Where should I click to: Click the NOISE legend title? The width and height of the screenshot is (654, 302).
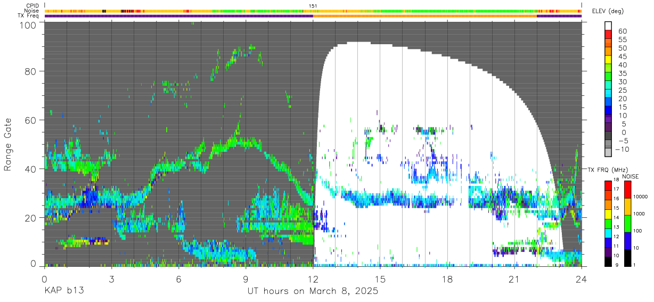(x=631, y=176)
